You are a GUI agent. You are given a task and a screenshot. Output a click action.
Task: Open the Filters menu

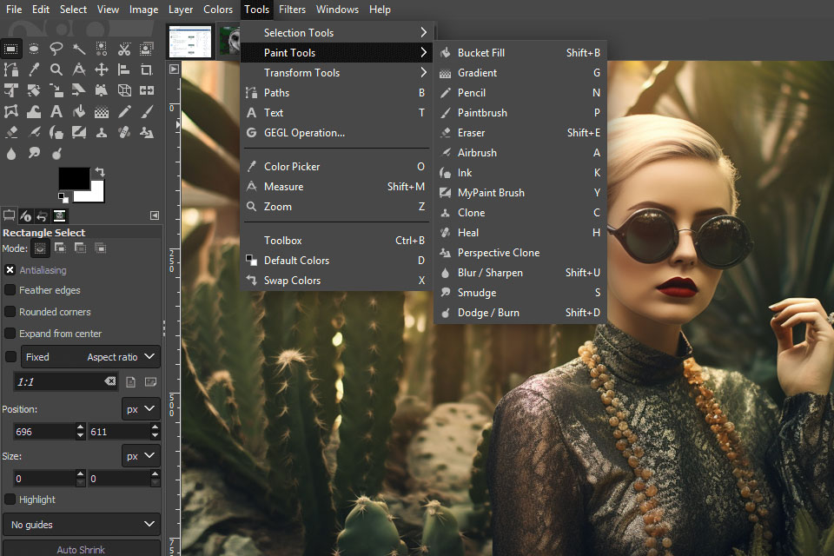tap(292, 10)
